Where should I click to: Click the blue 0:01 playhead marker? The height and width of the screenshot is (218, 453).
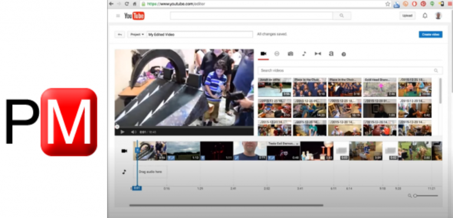tap(137, 189)
